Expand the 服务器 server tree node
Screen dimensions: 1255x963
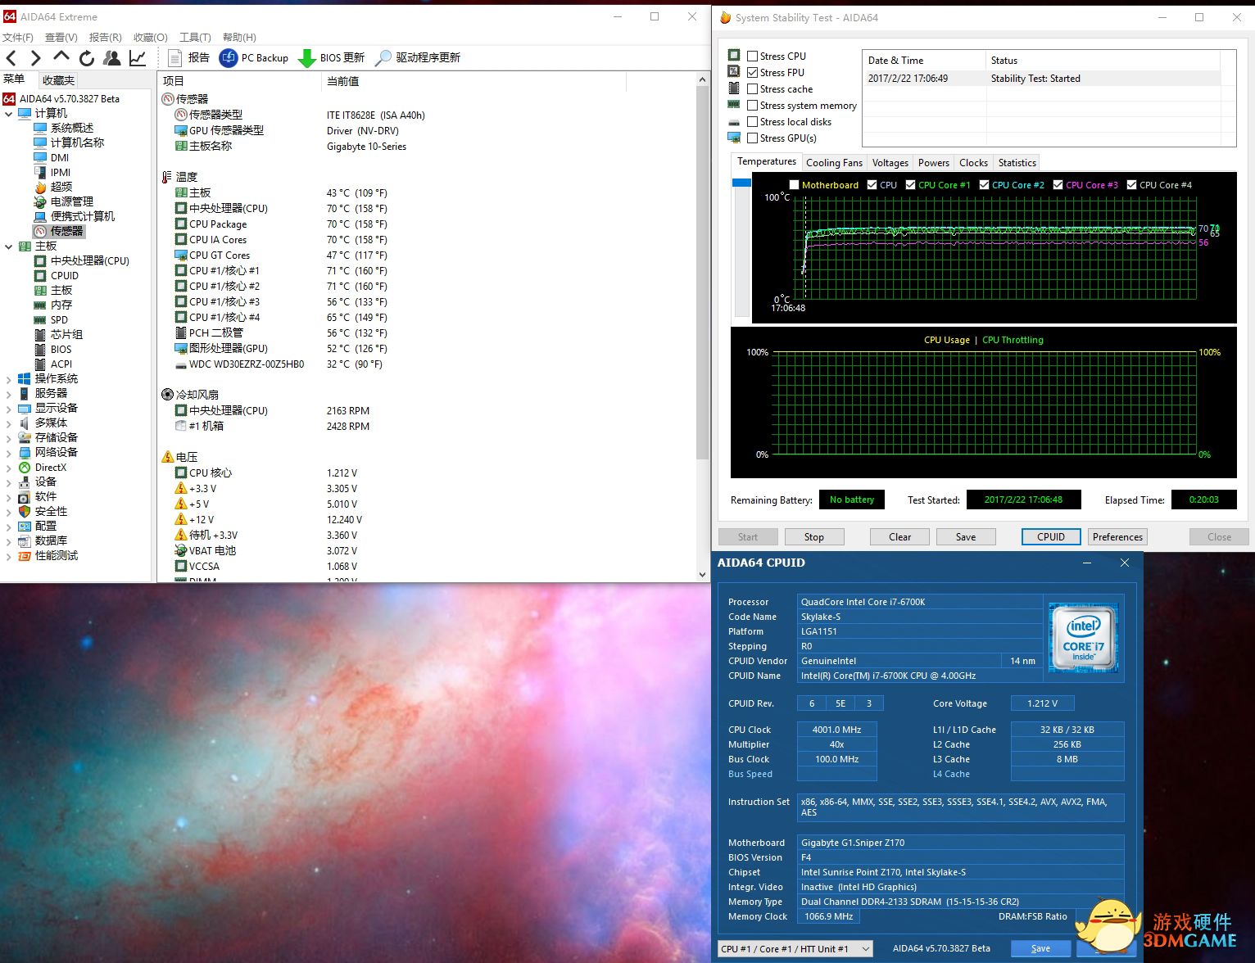point(8,394)
